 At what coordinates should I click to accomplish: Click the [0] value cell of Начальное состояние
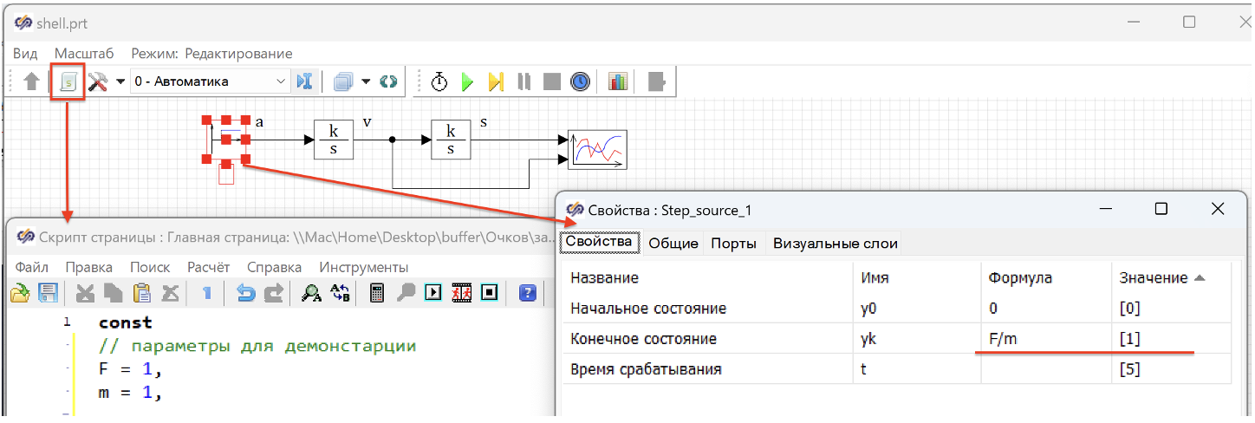[1170, 309]
